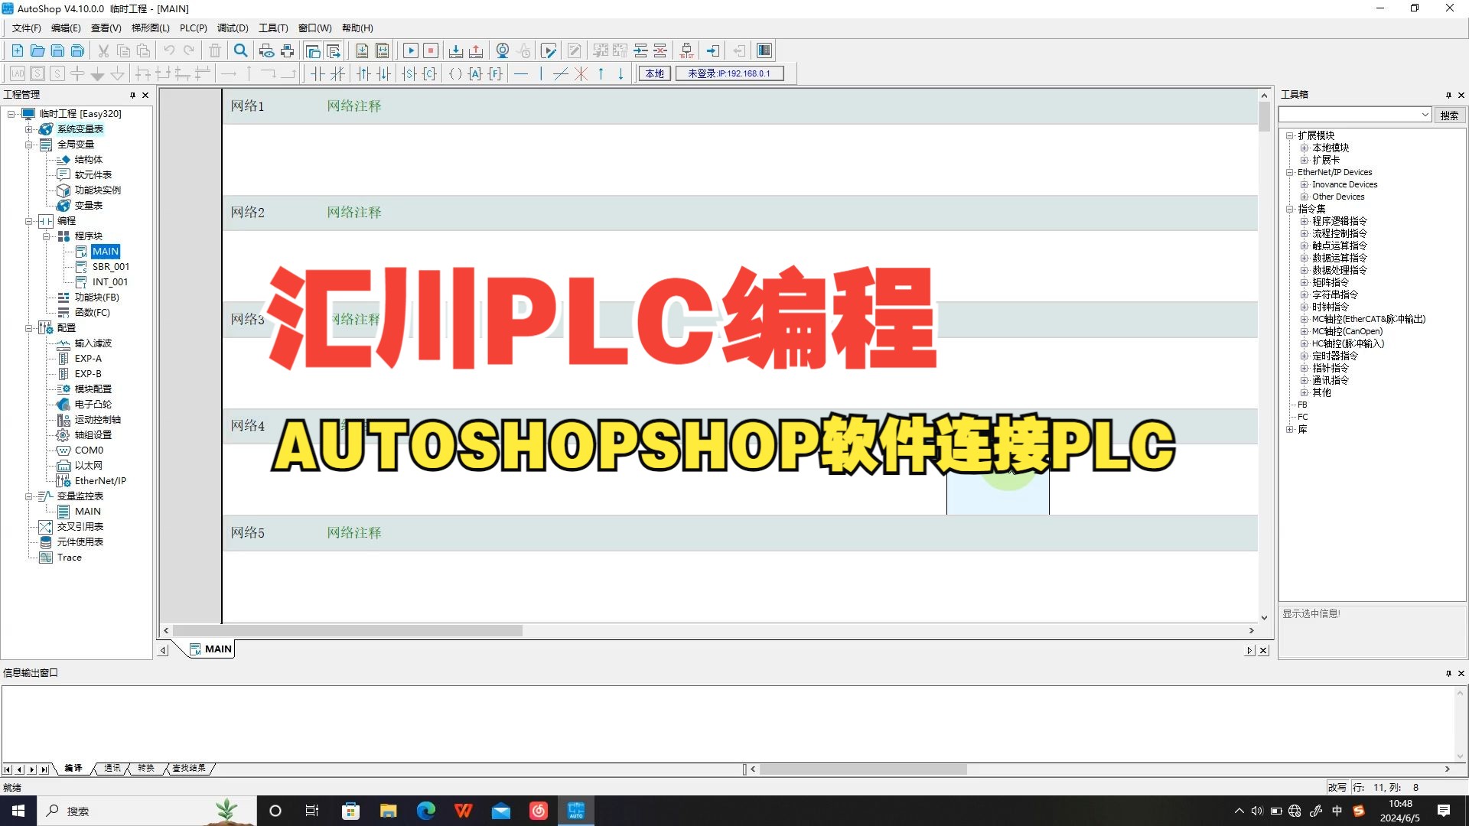Insert a function [F] block box
Screen dimensions: 1469x826
point(496,73)
